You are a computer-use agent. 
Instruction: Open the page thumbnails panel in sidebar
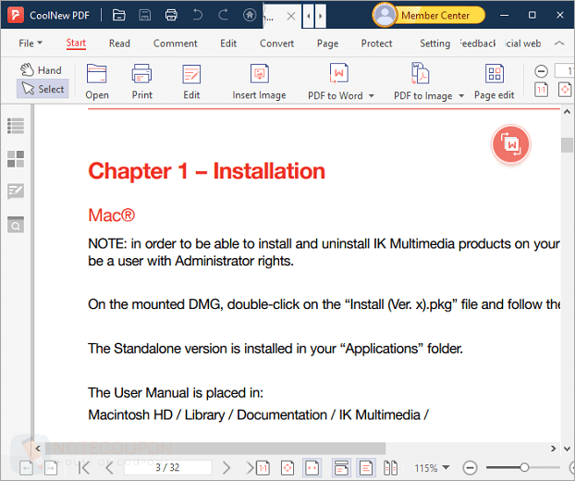[16, 159]
